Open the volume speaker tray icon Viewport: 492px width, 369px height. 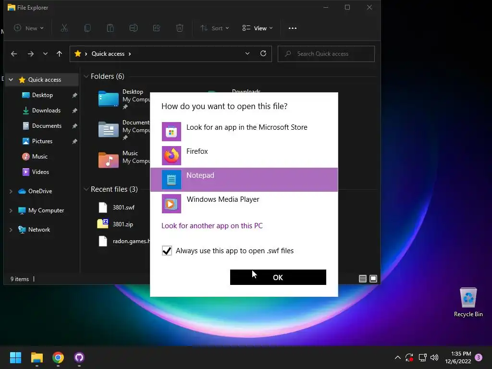(434, 357)
